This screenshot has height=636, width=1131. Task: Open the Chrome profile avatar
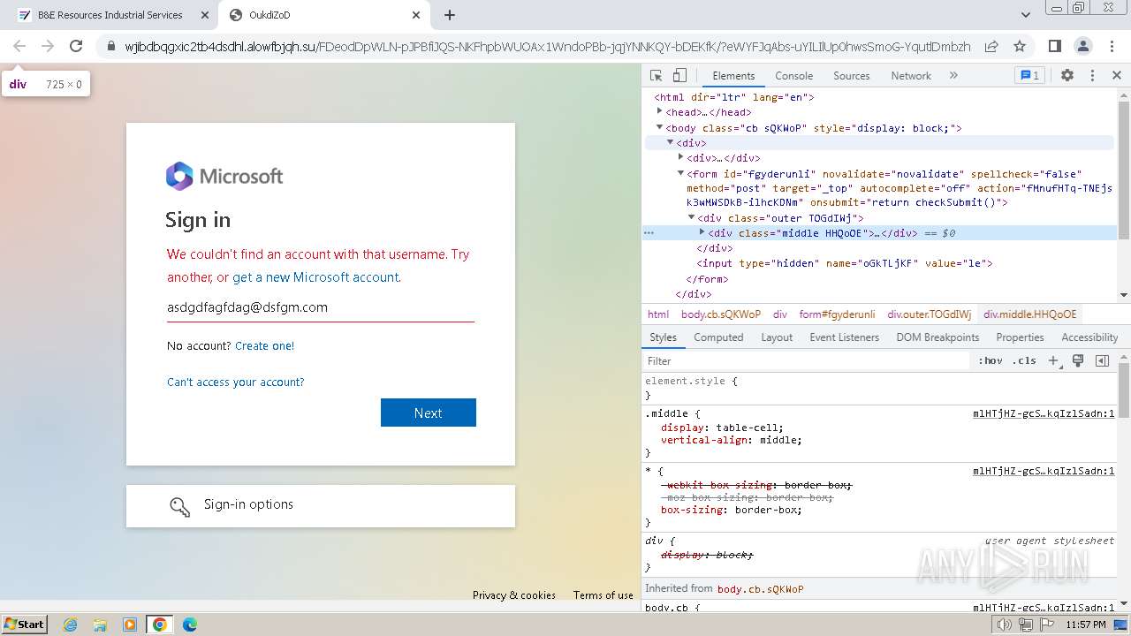point(1082,46)
